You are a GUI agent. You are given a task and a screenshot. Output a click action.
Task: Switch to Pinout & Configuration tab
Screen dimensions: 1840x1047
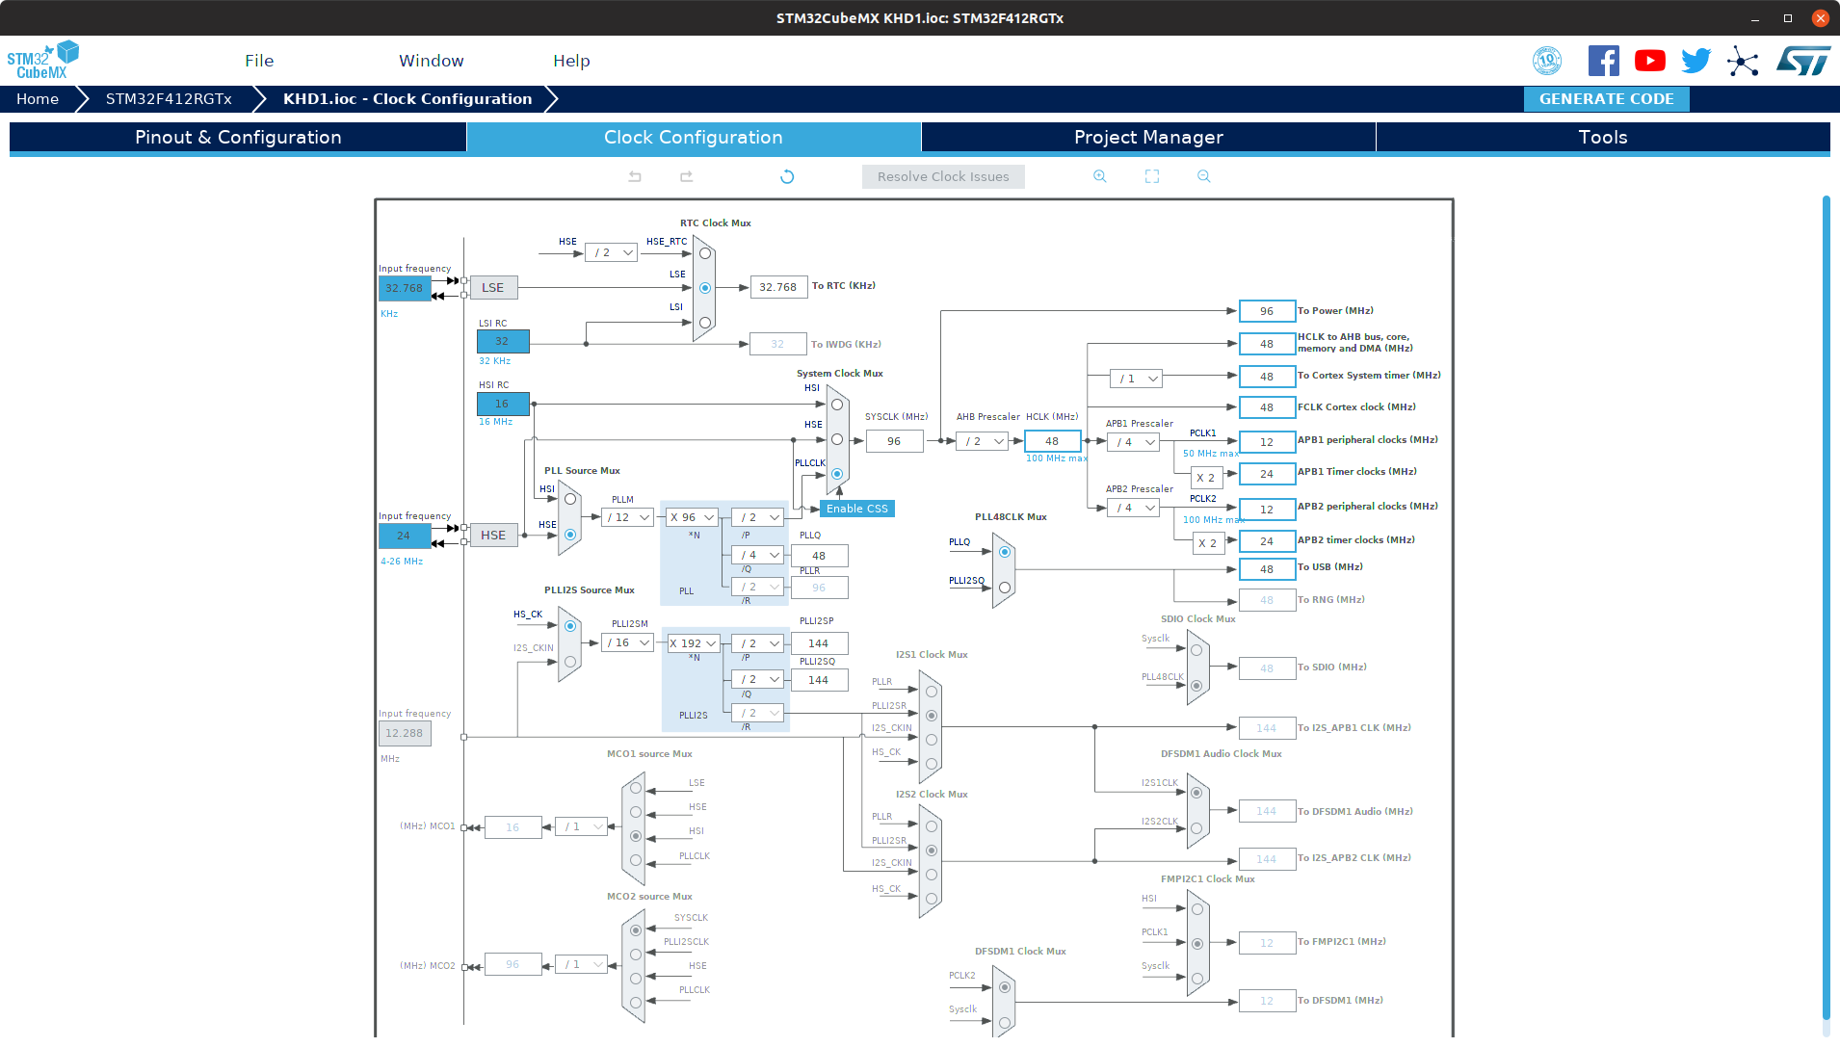click(238, 137)
